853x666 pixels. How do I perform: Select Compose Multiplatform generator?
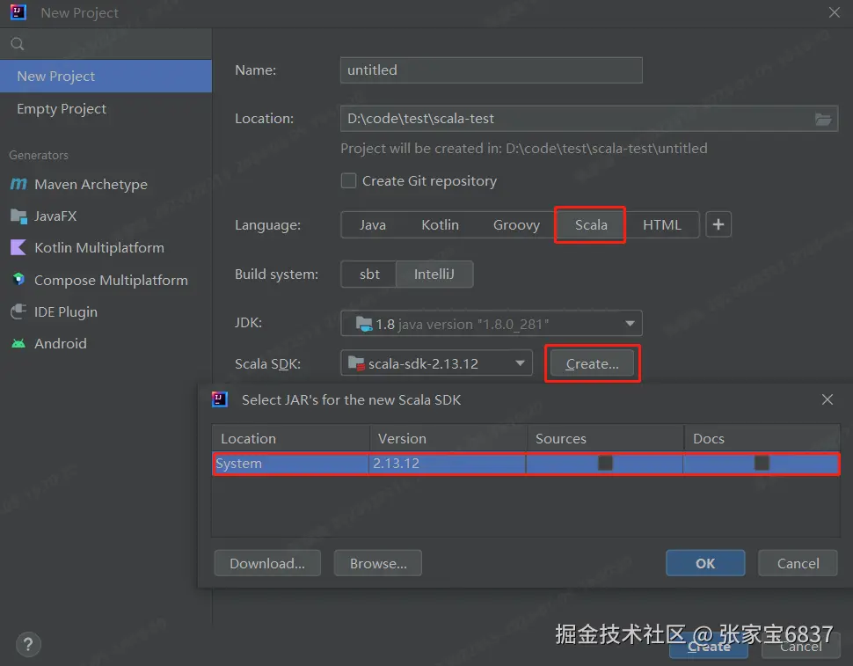106,280
